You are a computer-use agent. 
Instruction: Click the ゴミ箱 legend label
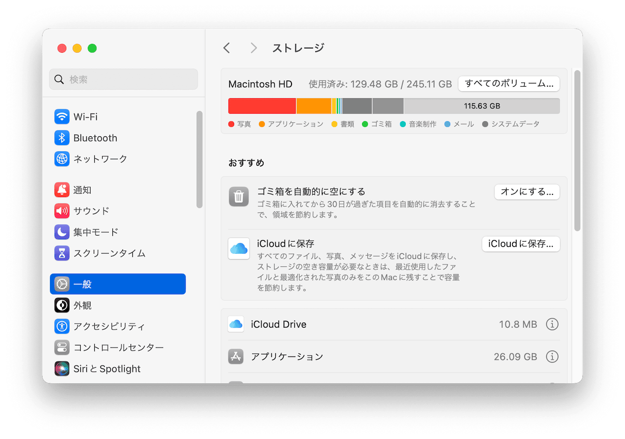tap(381, 124)
